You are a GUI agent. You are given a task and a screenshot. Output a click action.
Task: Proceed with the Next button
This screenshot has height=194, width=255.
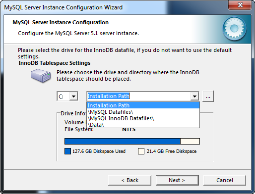coord(177,180)
